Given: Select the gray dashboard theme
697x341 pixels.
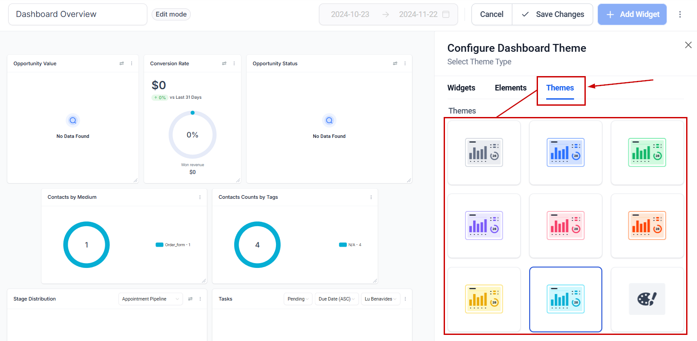Looking at the screenshot, I should point(484,153).
